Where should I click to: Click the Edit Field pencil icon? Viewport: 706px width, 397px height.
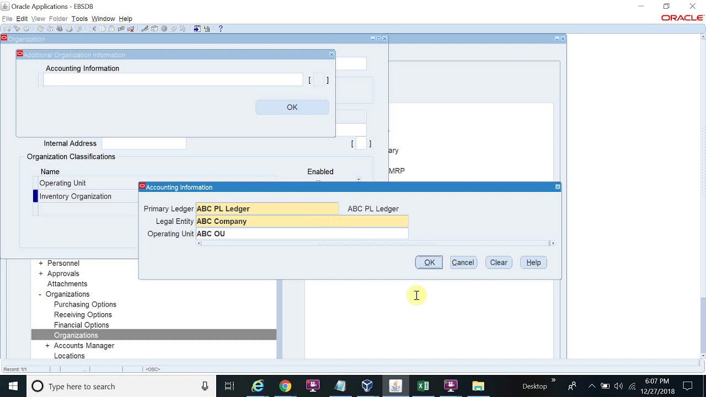[145, 29]
